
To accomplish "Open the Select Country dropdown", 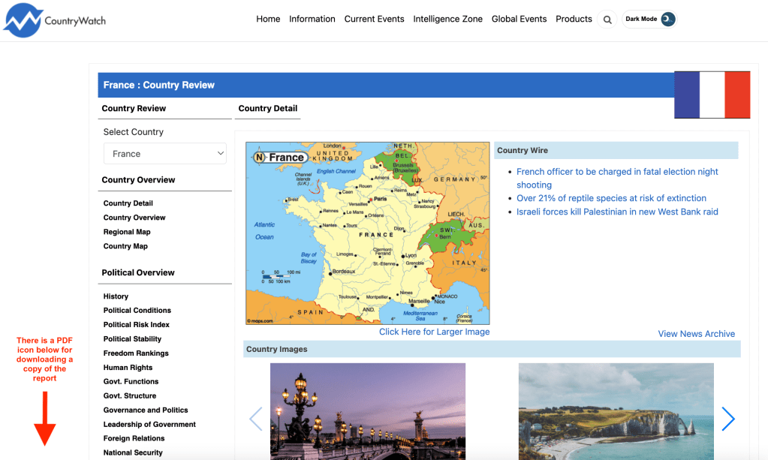I will (164, 153).
